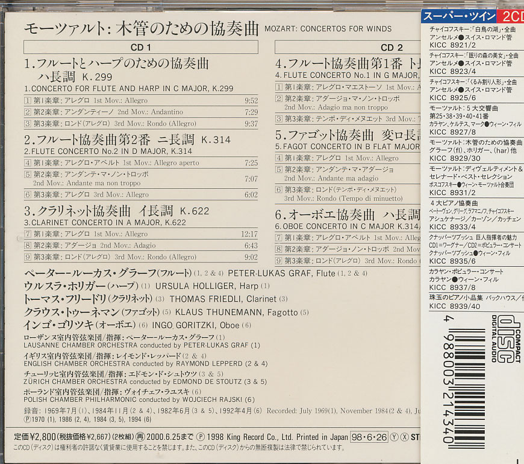Click the 2000.6.25まで date text

tap(170, 437)
